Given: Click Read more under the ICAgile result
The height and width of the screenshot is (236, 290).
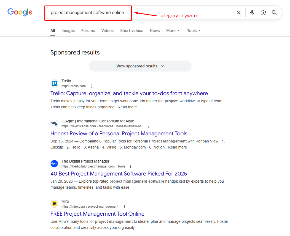Looking at the screenshot, I should 177,147.
